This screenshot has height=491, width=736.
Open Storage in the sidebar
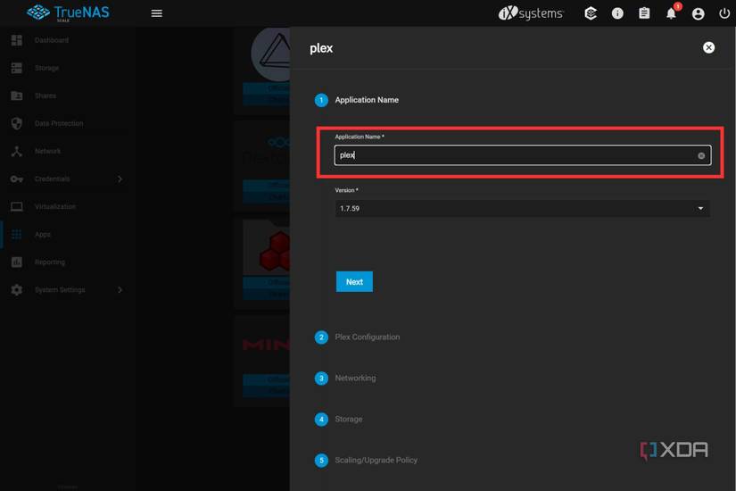click(x=46, y=68)
